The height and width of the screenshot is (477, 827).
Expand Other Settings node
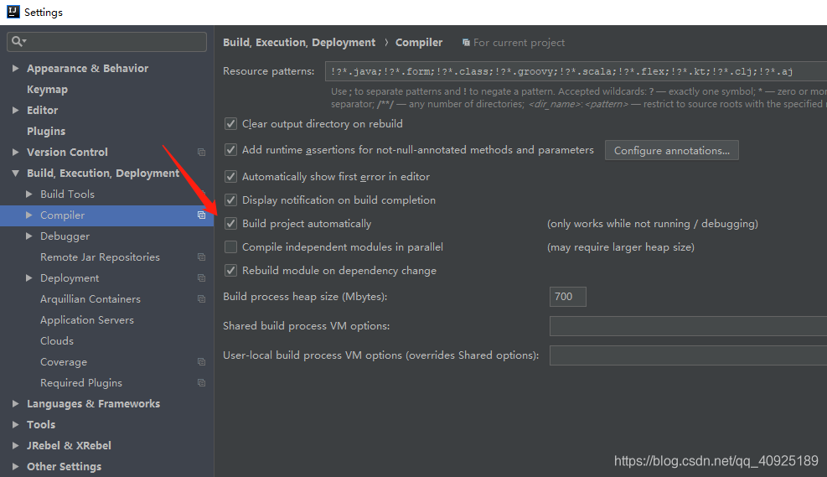point(15,466)
